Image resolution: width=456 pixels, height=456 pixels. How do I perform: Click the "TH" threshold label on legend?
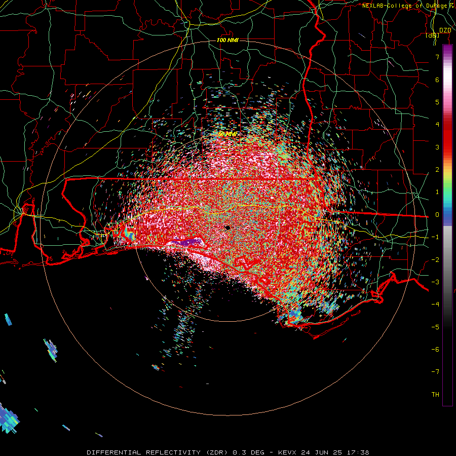(435, 395)
